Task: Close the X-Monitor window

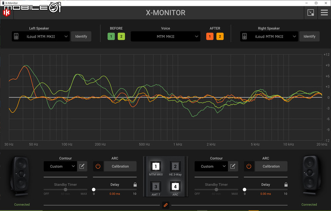Action: point(326,3)
